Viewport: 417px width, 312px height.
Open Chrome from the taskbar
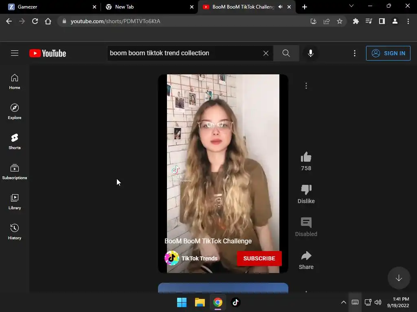click(x=217, y=302)
